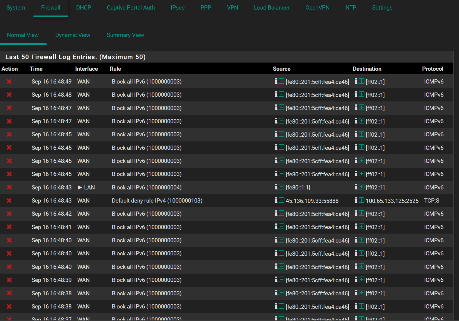Click the Rule column header

(x=115, y=69)
